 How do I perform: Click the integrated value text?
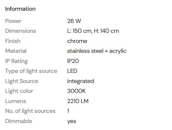(x=81, y=81)
